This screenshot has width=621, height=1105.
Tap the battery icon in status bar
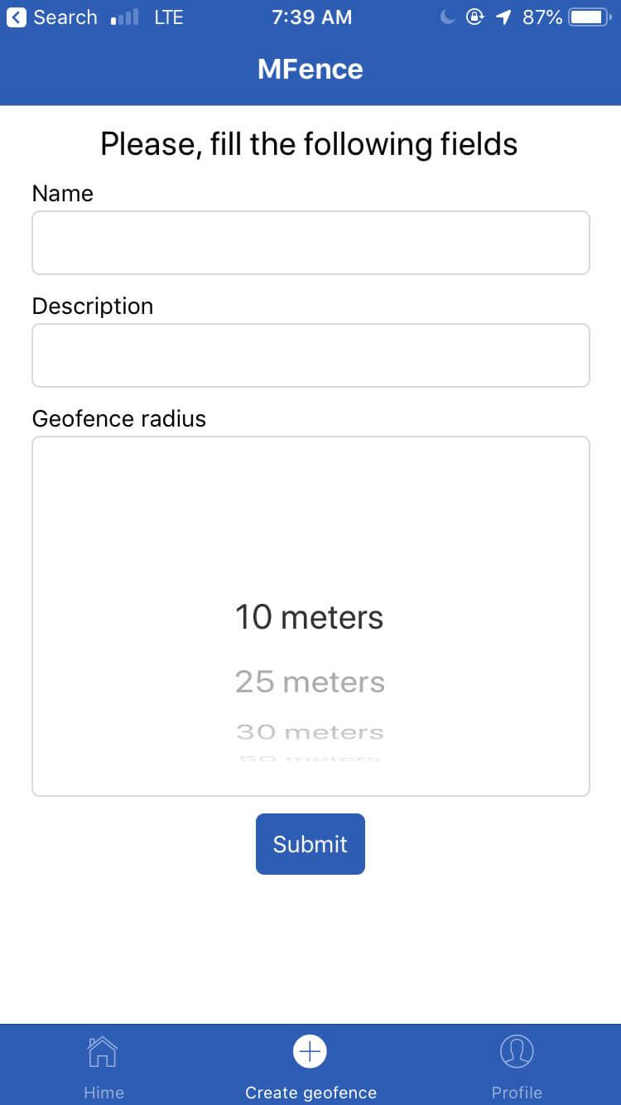tap(590, 17)
